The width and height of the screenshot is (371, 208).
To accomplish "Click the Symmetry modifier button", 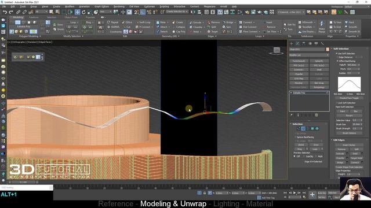I will click(x=299, y=70).
